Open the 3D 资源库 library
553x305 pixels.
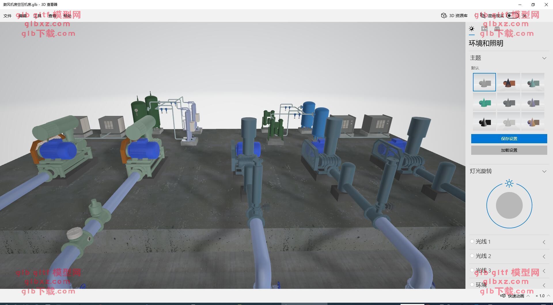(x=454, y=16)
